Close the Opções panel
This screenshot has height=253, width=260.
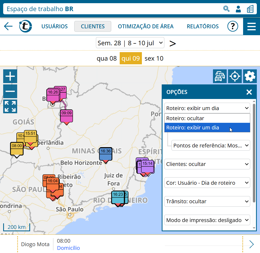point(249,92)
